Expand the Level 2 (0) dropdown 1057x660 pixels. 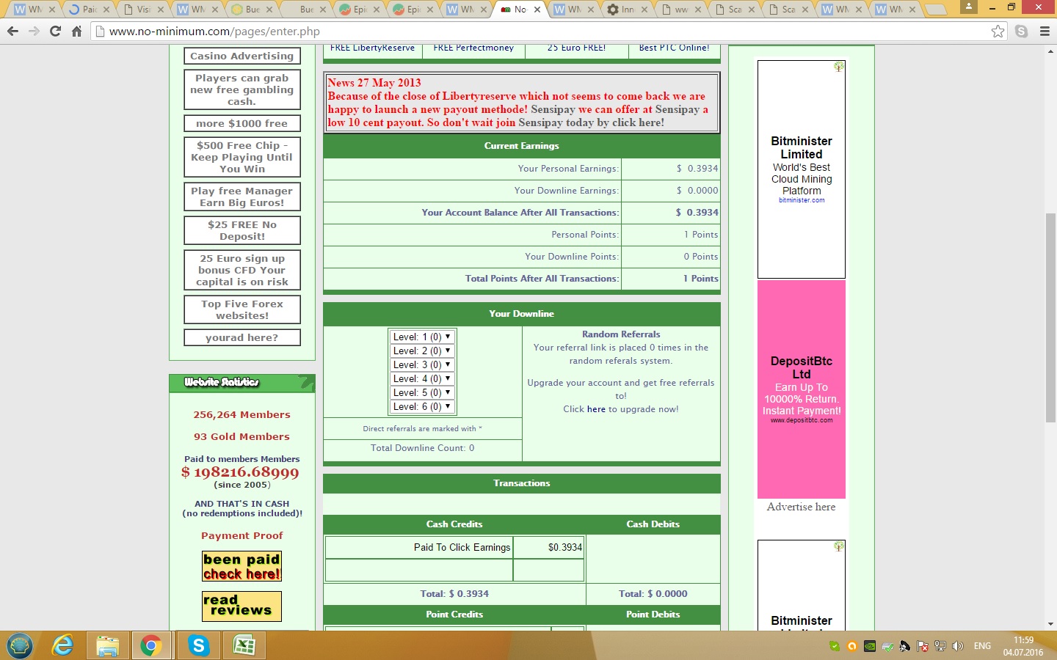point(422,351)
